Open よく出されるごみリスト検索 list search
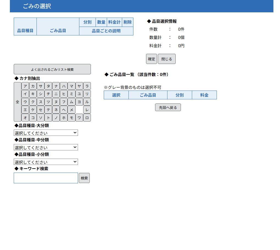 [52, 69]
